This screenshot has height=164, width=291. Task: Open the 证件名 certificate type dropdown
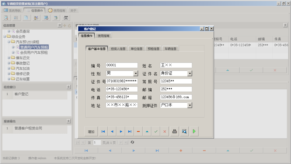point(189,73)
